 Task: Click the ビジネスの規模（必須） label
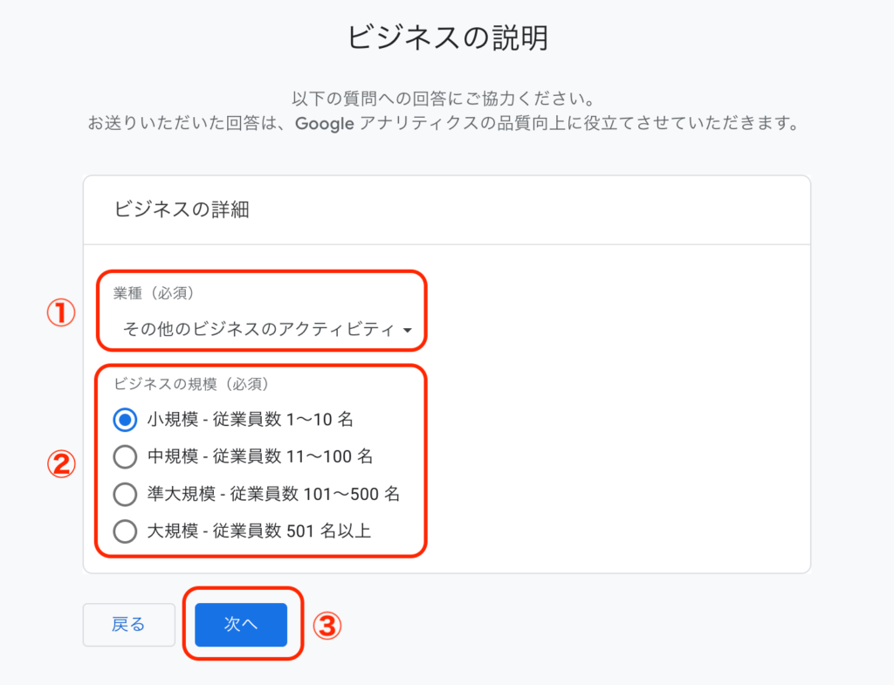pos(191,384)
